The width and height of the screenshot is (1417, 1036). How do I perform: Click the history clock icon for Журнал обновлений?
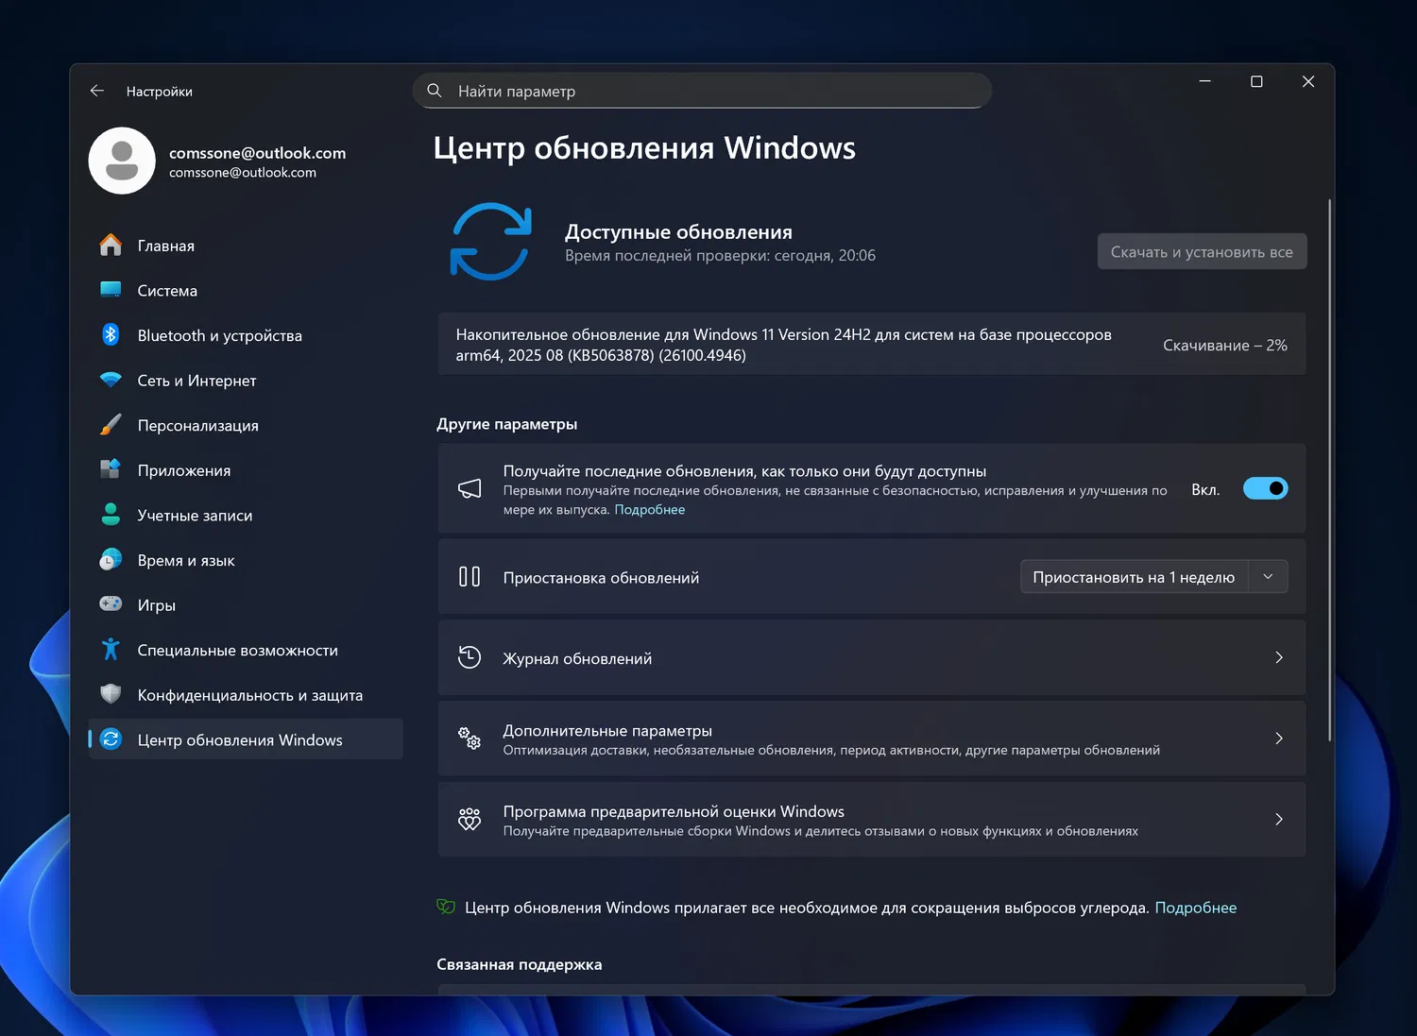click(x=469, y=657)
